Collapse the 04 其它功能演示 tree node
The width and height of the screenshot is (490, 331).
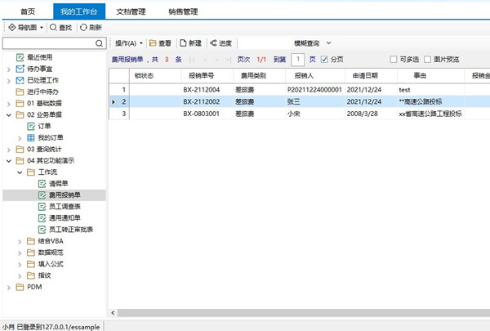click(9, 161)
